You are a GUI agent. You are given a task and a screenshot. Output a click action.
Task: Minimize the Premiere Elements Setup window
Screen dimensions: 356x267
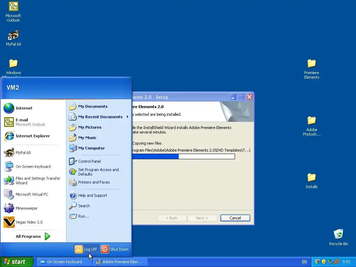(x=233, y=97)
